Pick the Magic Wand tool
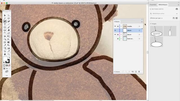The height and width of the screenshot is (101, 180). tap(5, 18)
